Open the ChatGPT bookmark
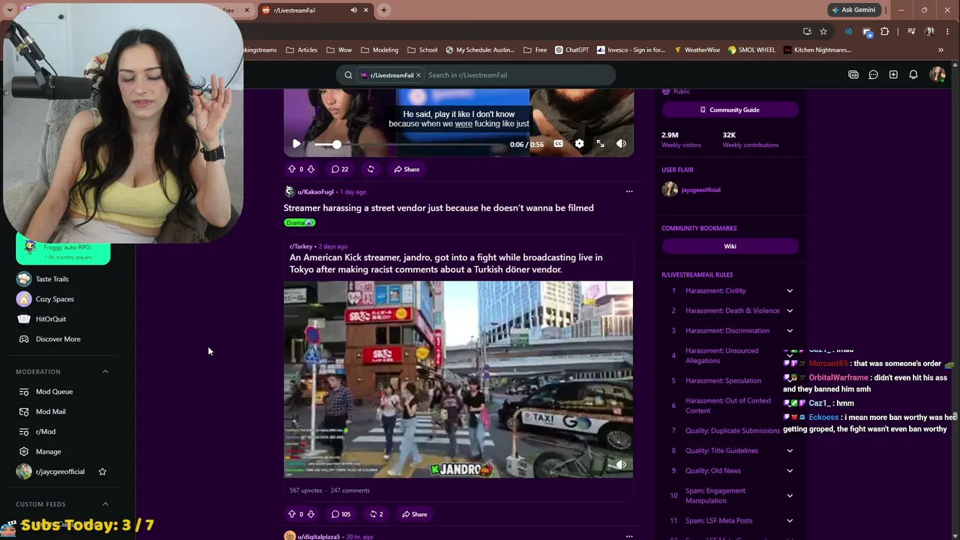The height and width of the screenshot is (540, 960). pos(571,50)
